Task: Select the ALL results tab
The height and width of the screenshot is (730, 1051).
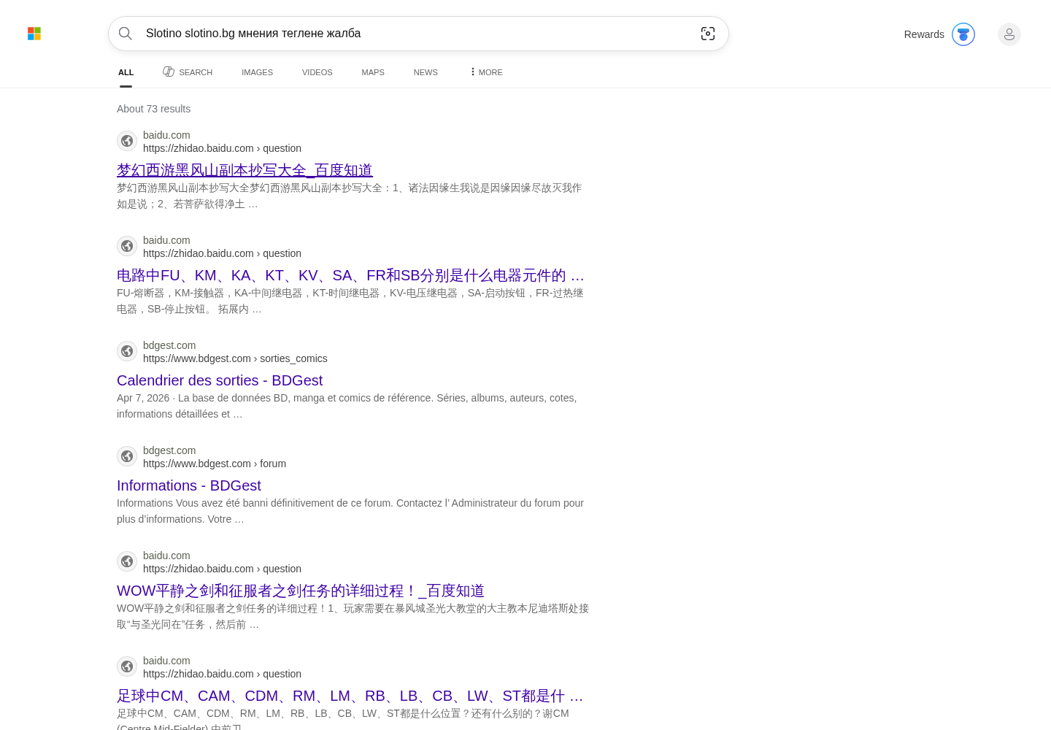Action: point(126,72)
